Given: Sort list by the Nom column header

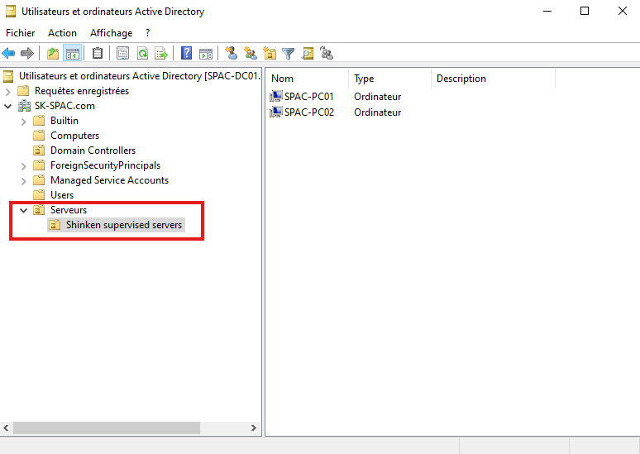Looking at the screenshot, I should (x=283, y=79).
